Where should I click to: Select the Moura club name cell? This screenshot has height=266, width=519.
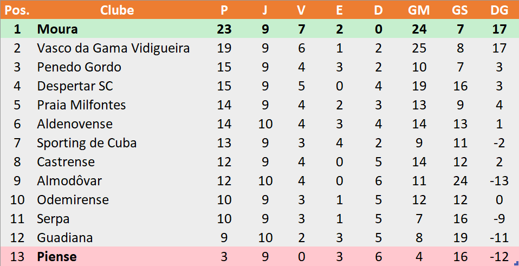point(57,29)
